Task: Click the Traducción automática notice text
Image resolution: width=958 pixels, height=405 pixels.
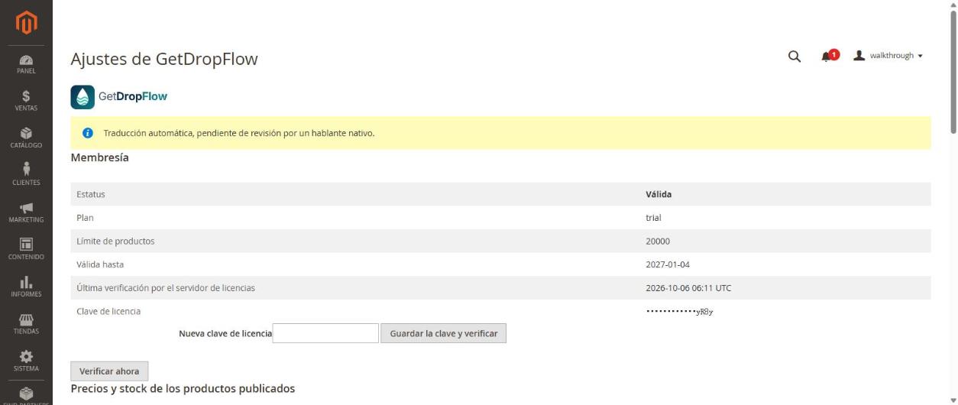Action: coord(239,134)
